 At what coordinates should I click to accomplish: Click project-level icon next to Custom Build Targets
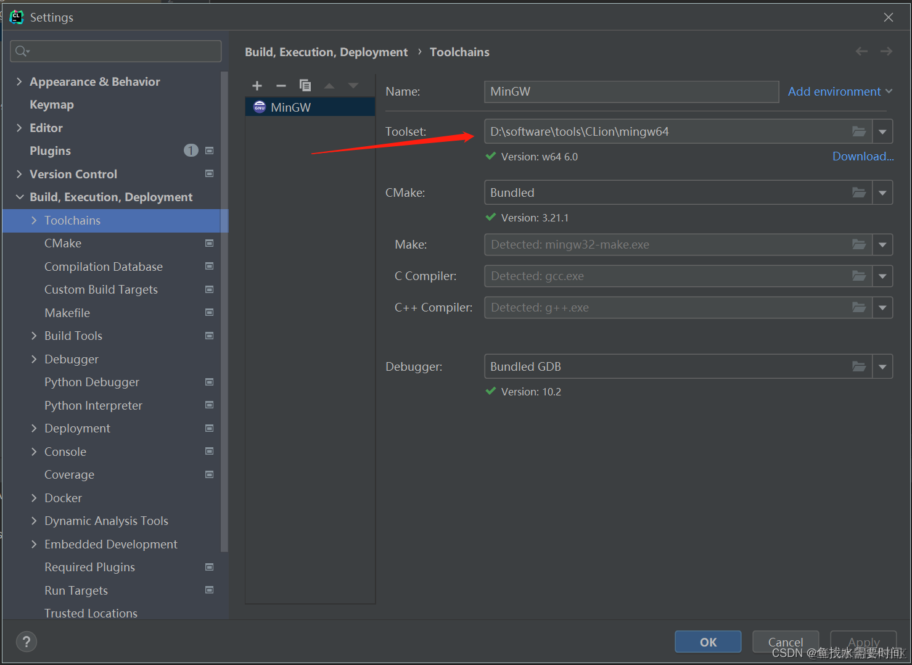209,289
